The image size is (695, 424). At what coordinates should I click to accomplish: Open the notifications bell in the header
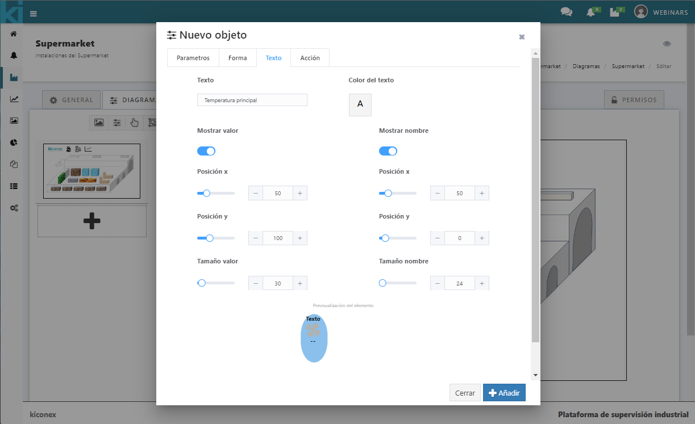[x=591, y=12]
